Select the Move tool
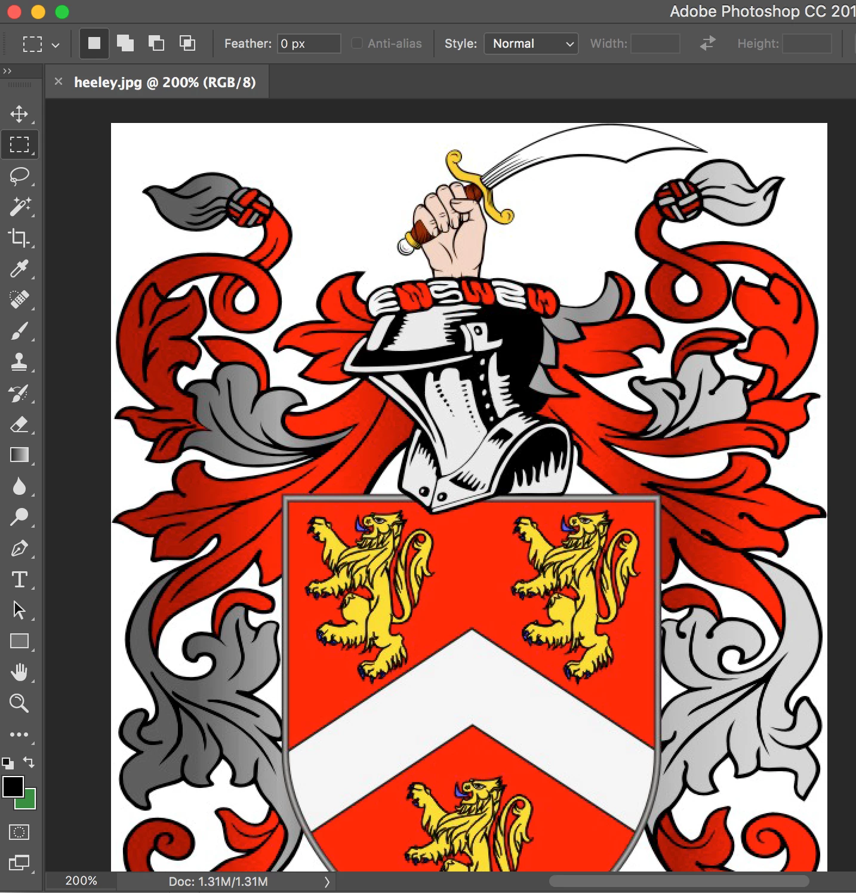Viewport: 856px width, 893px height. [19, 113]
